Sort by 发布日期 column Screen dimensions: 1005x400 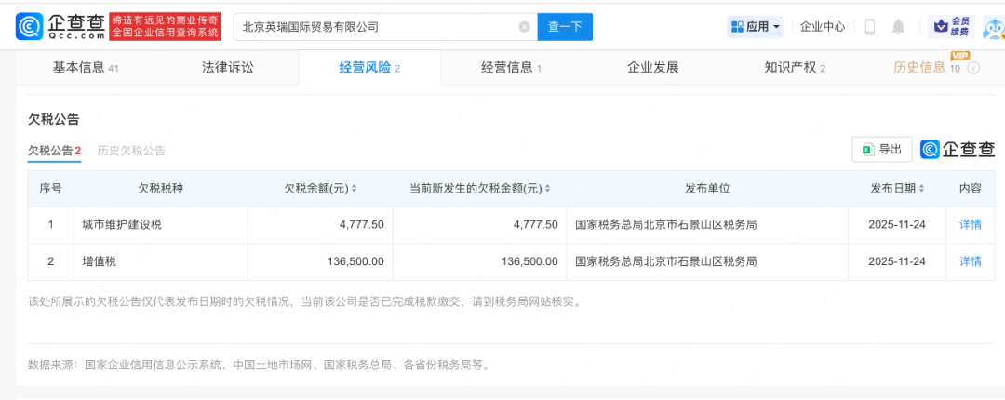pyautogui.click(x=922, y=189)
